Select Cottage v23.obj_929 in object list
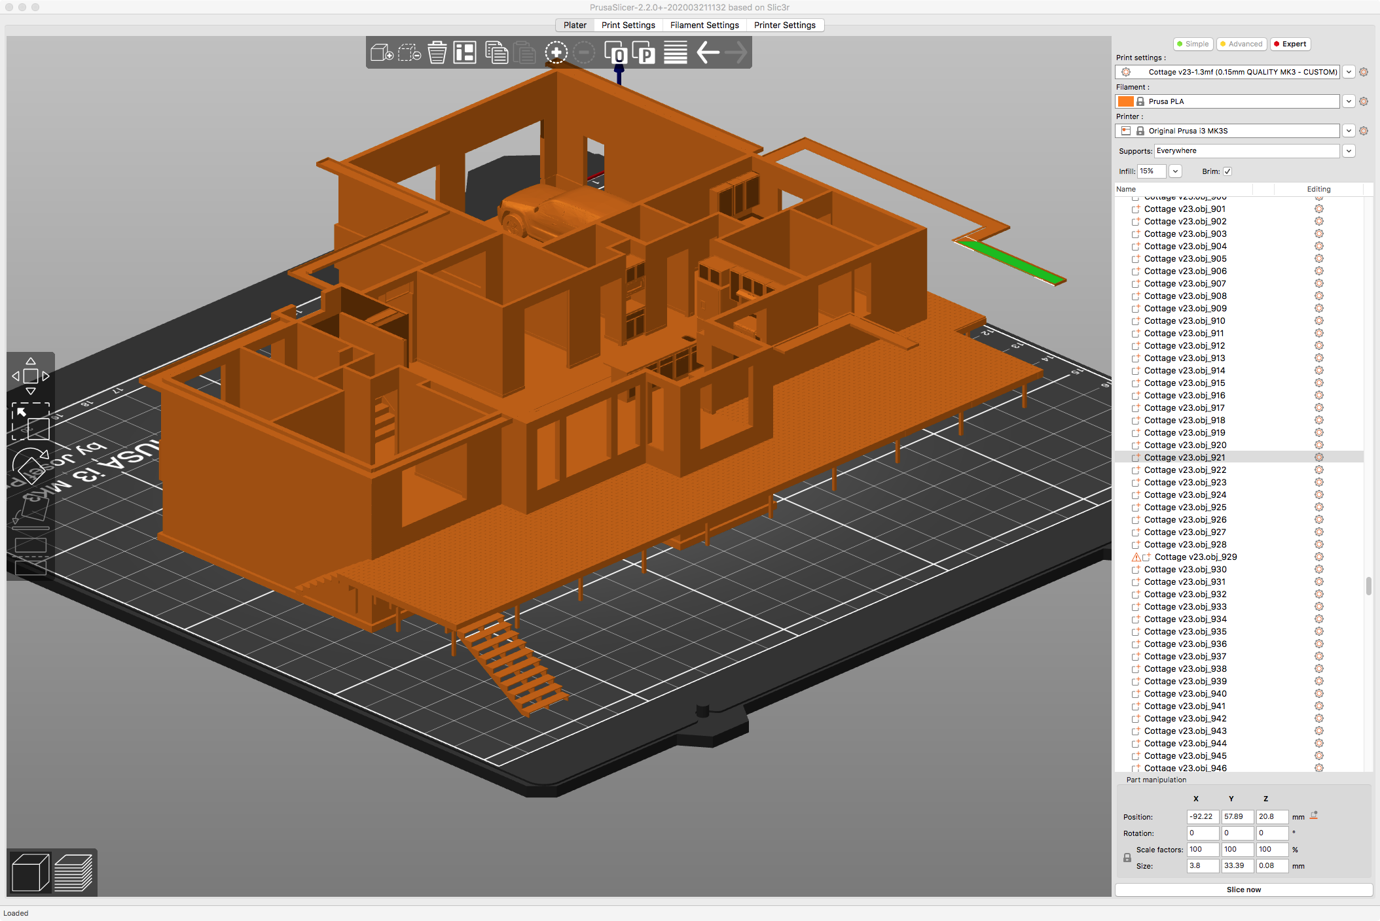 [x=1195, y=557]
